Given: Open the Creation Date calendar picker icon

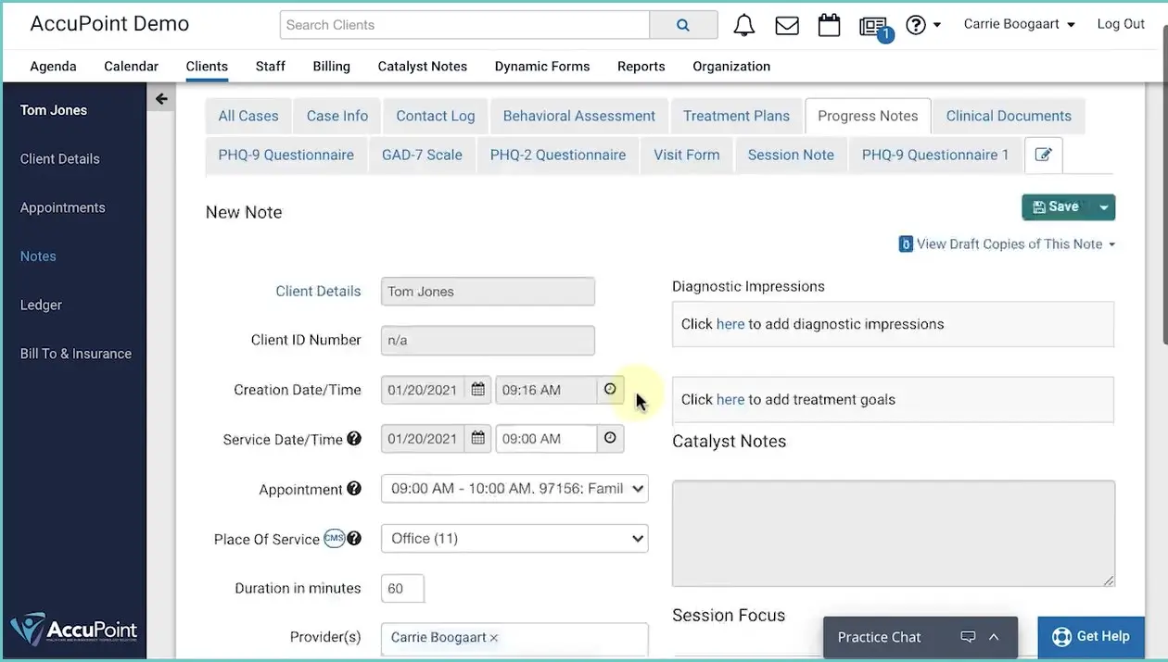Looking at the screenshot, I should (477, 389).
